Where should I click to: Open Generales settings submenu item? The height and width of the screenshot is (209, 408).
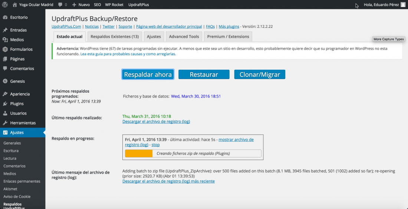click(x=12, y=143)
